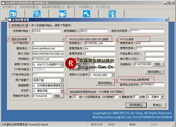Click the 系统参数设置 dialog title bar icon
This screenshot has width=176, height=127.
[10, 20]
